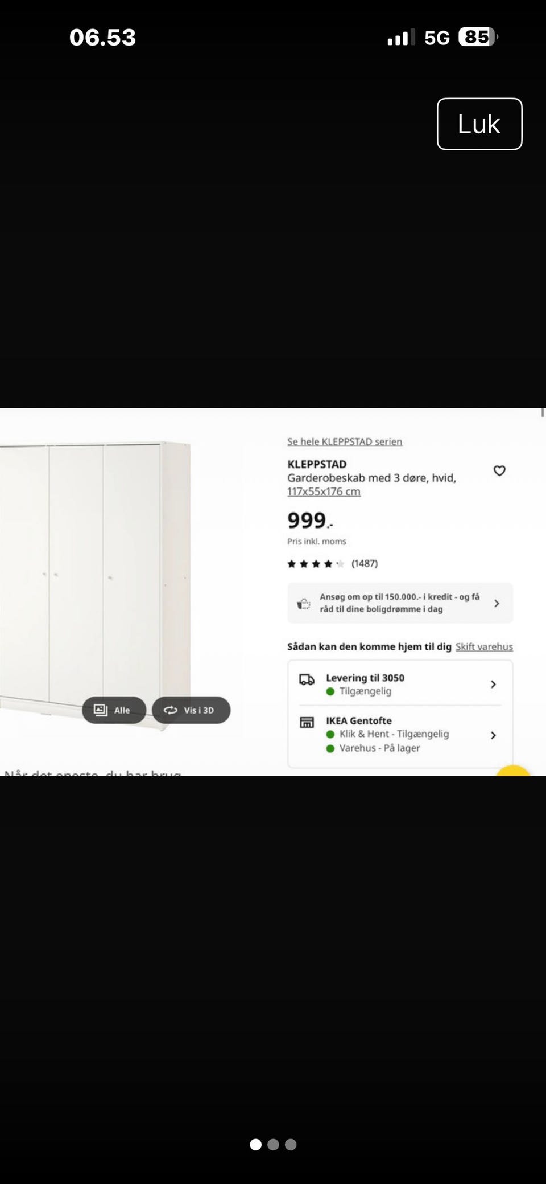The height and width of the screenshot is (1184, 546).
Task: Open the Alle images gallery button
Action: point(114,710)
